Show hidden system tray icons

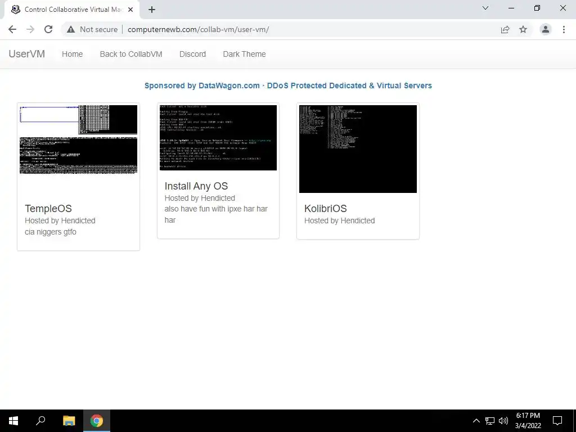(476, 421)
